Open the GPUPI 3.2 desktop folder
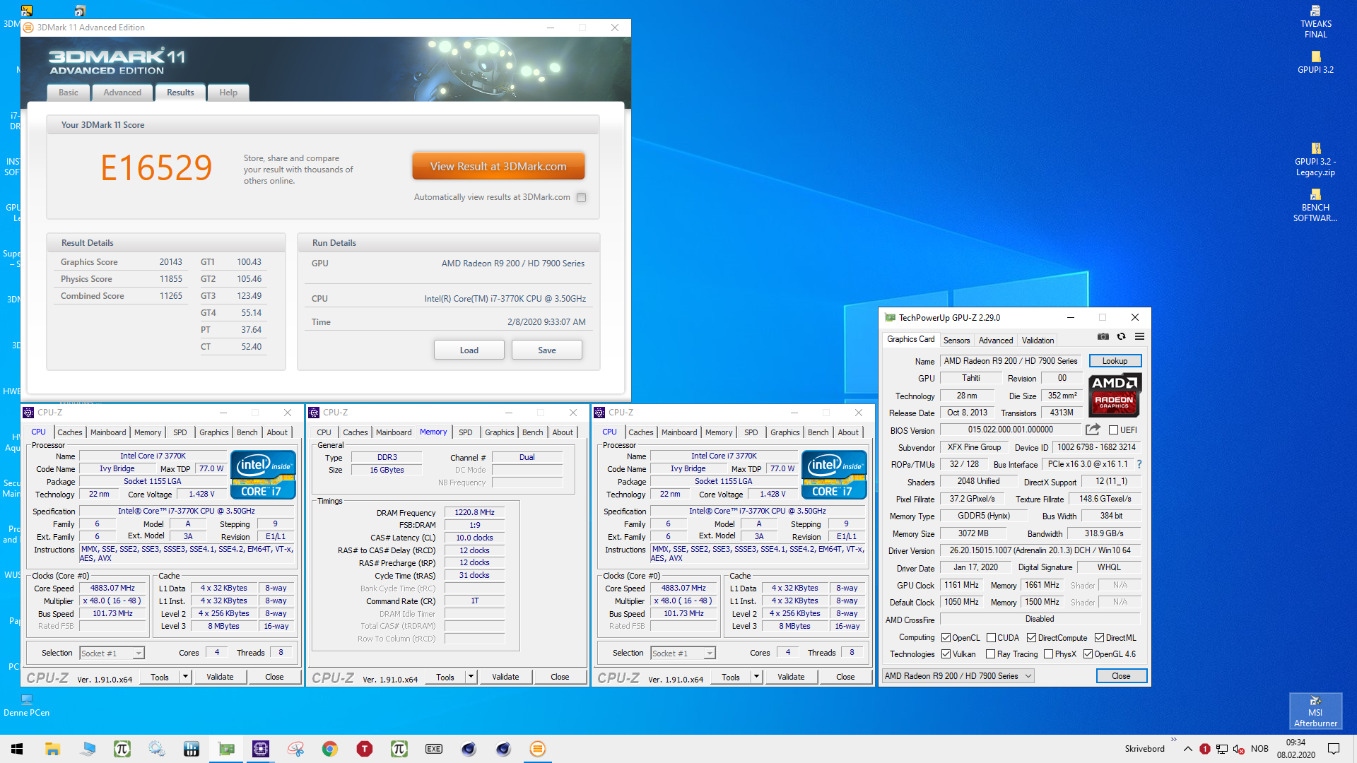This screenshot has width=1357, height=763. (x=1315, y=62)
